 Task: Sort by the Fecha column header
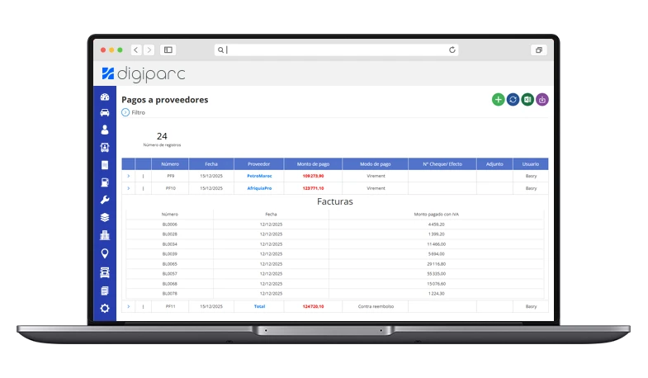(211, 164)
